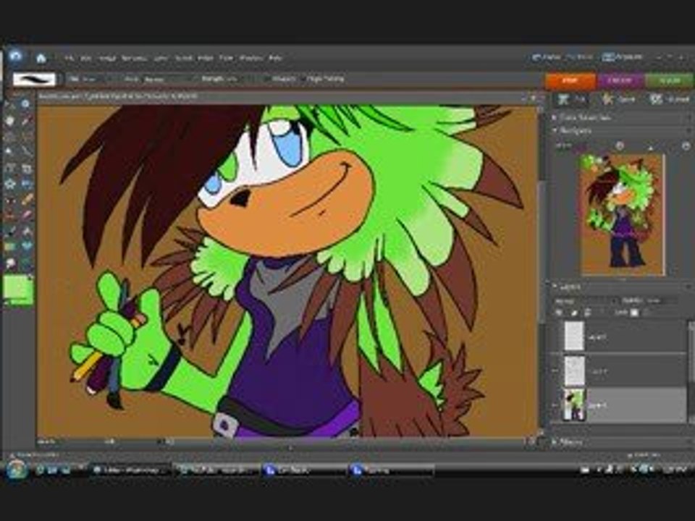Toggle the lock all layer button
The width and height of the screenshot is (695, 521).
point(647,313)
